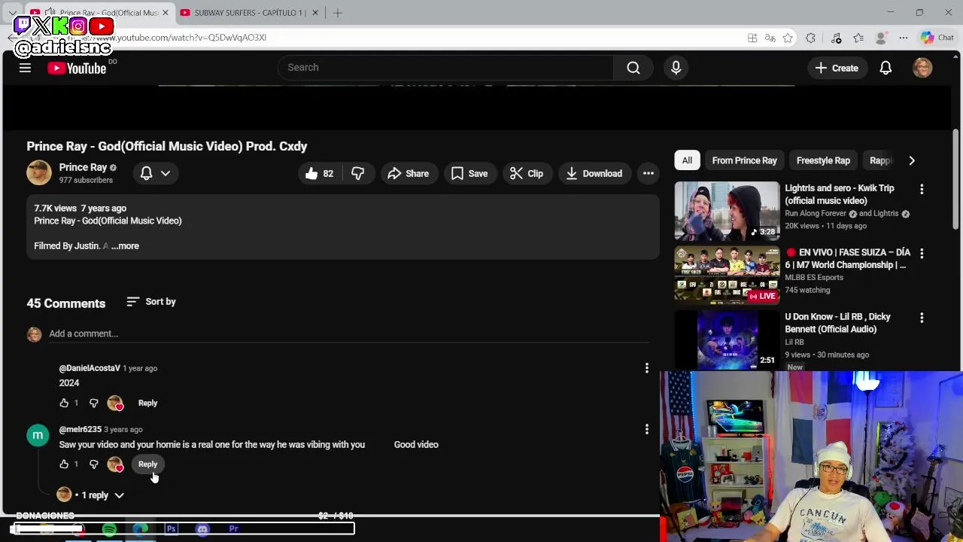Select From Prince Ray chip

coord(744,160)
